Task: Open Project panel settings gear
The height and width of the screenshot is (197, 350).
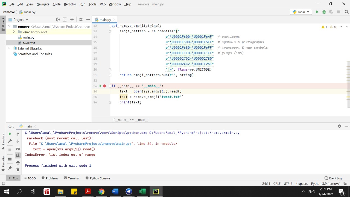Action: coord(81,19)
